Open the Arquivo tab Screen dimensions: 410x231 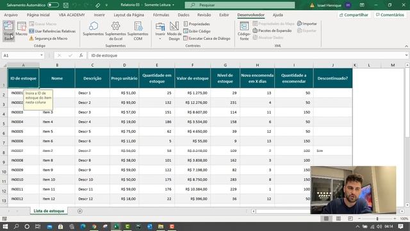coord(11,15)
